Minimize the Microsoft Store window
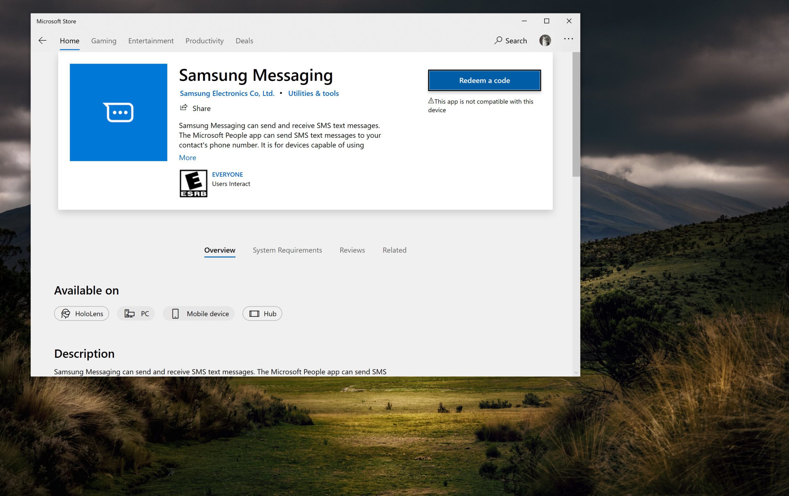The height and width of the screenshot is (496, 789). click(x=524, y=21)
